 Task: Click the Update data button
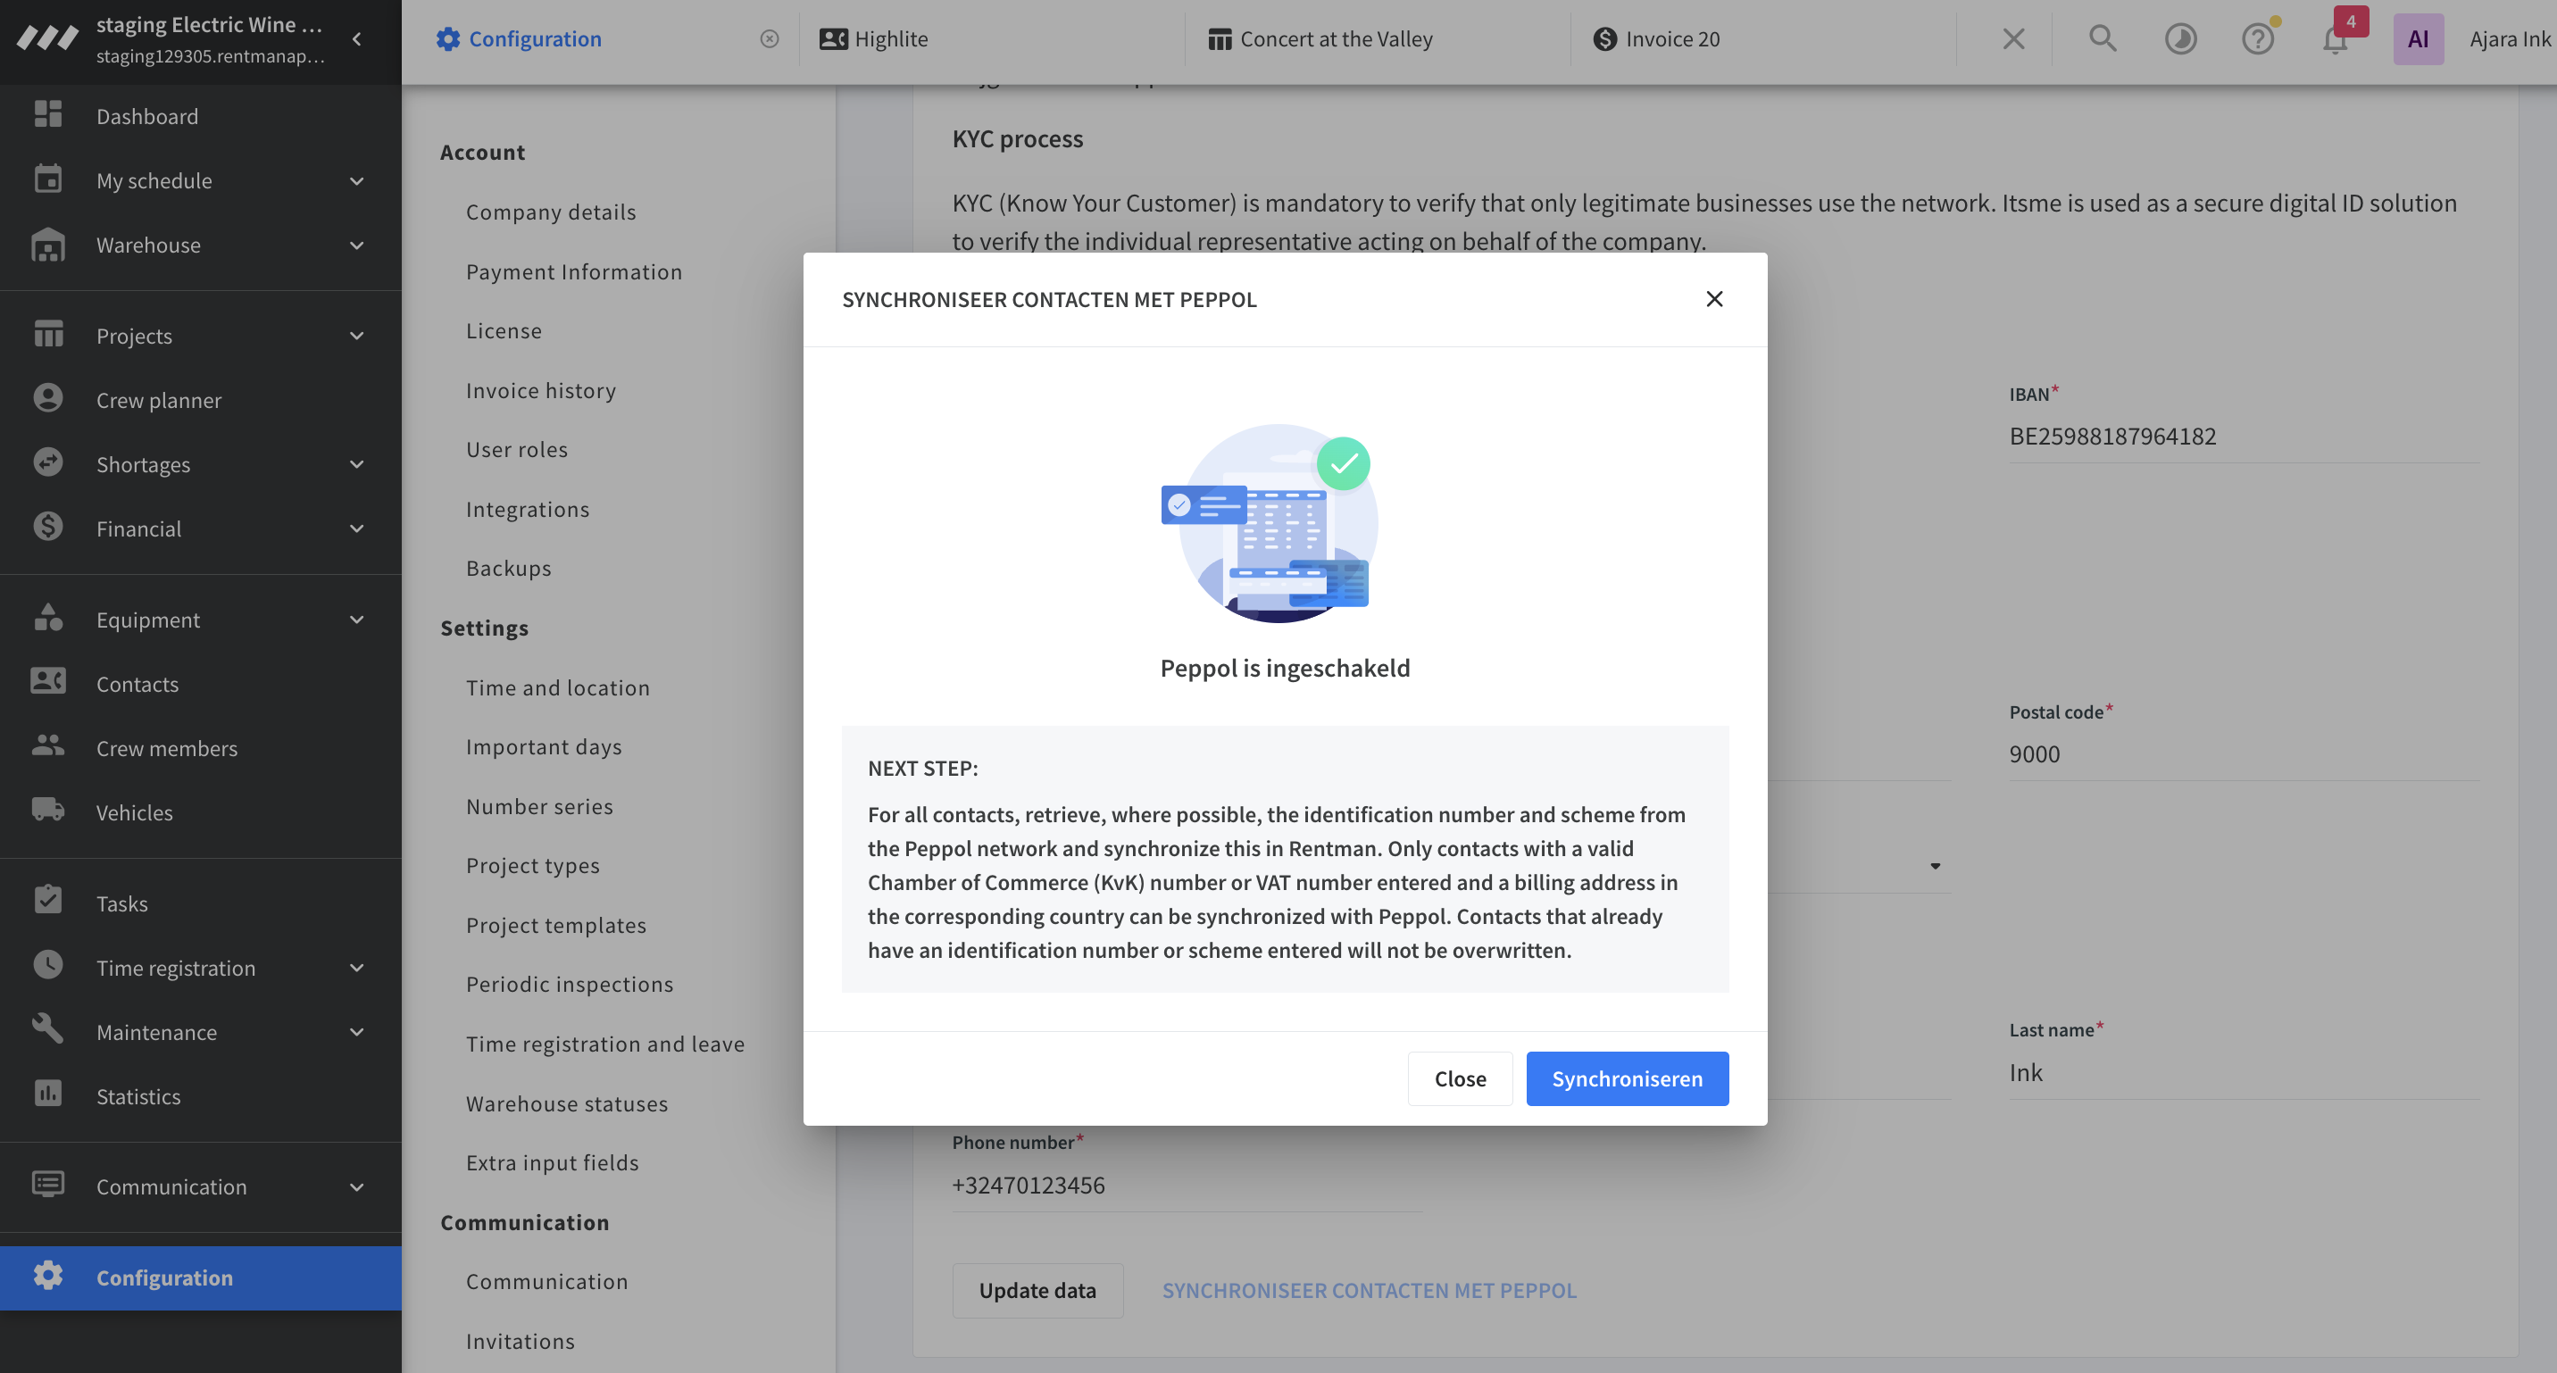pos(1037,1290)
